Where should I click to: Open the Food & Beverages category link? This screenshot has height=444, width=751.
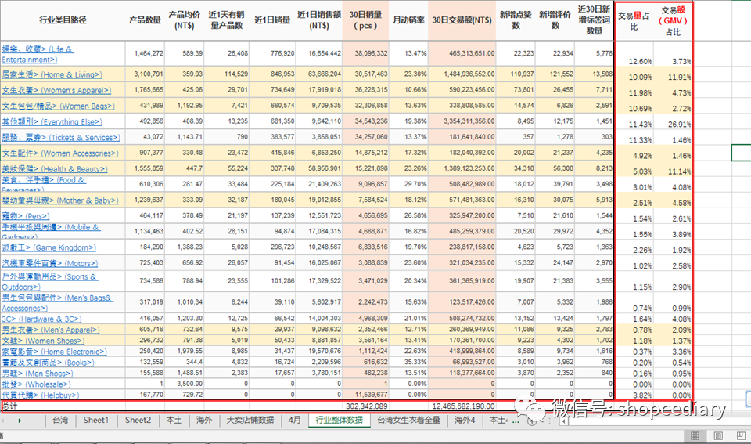44,184
